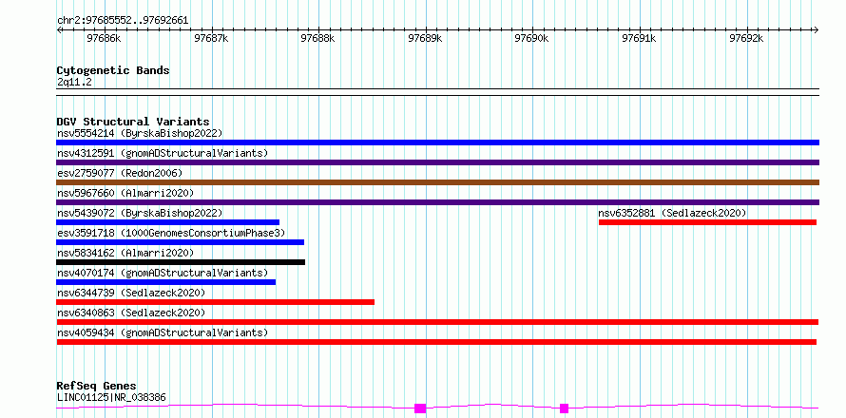Viewport: 846px width, 418px height.
Task: Click the 97686k ruler tick label
Action: point(105,38)
